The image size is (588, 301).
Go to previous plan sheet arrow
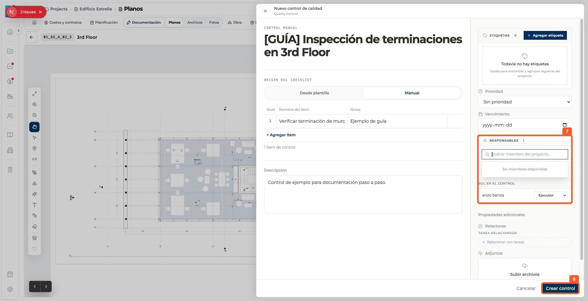tap(35, 286)
